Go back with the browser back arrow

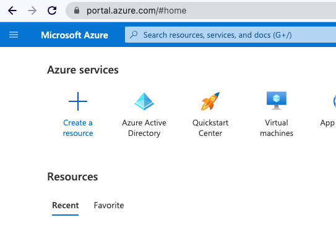pos(12,11)
